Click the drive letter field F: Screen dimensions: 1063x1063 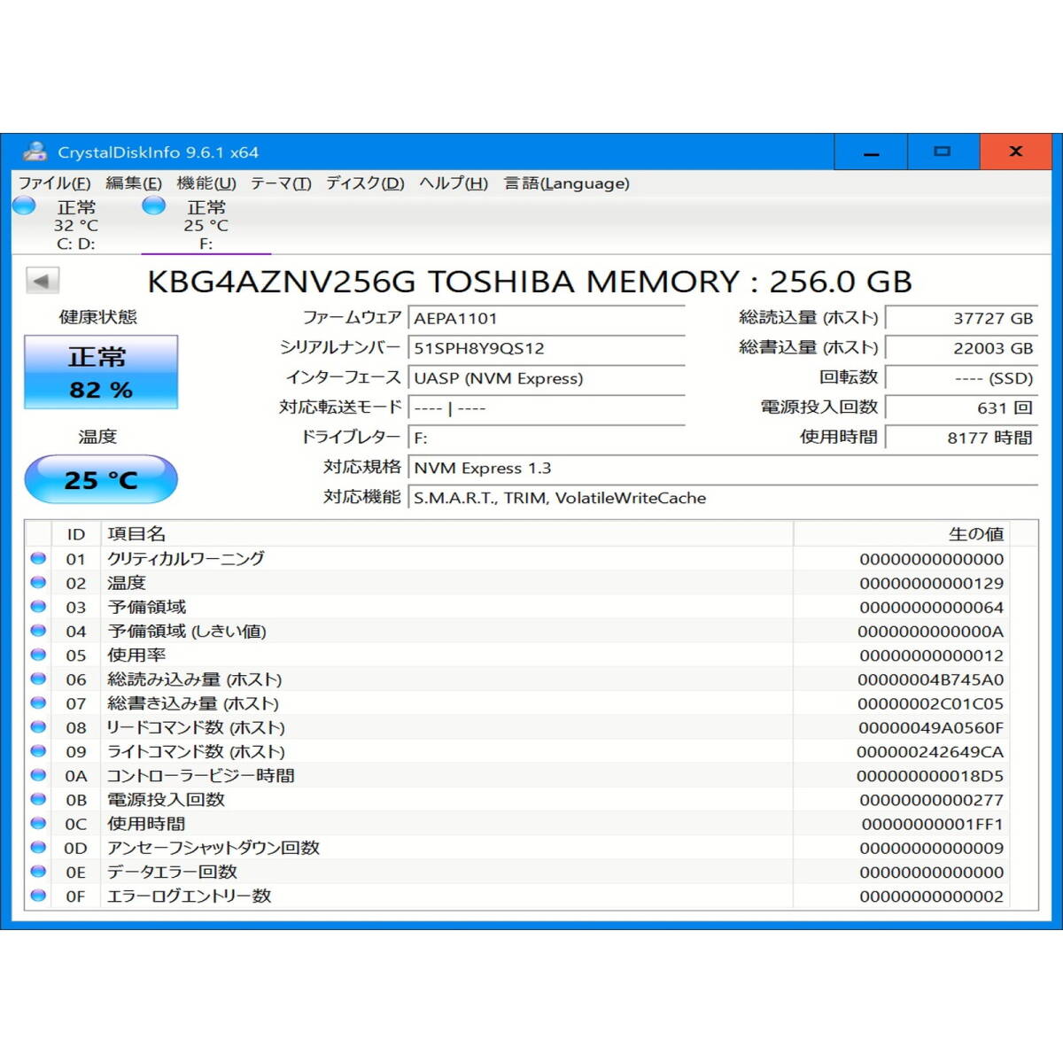point(547,438)
